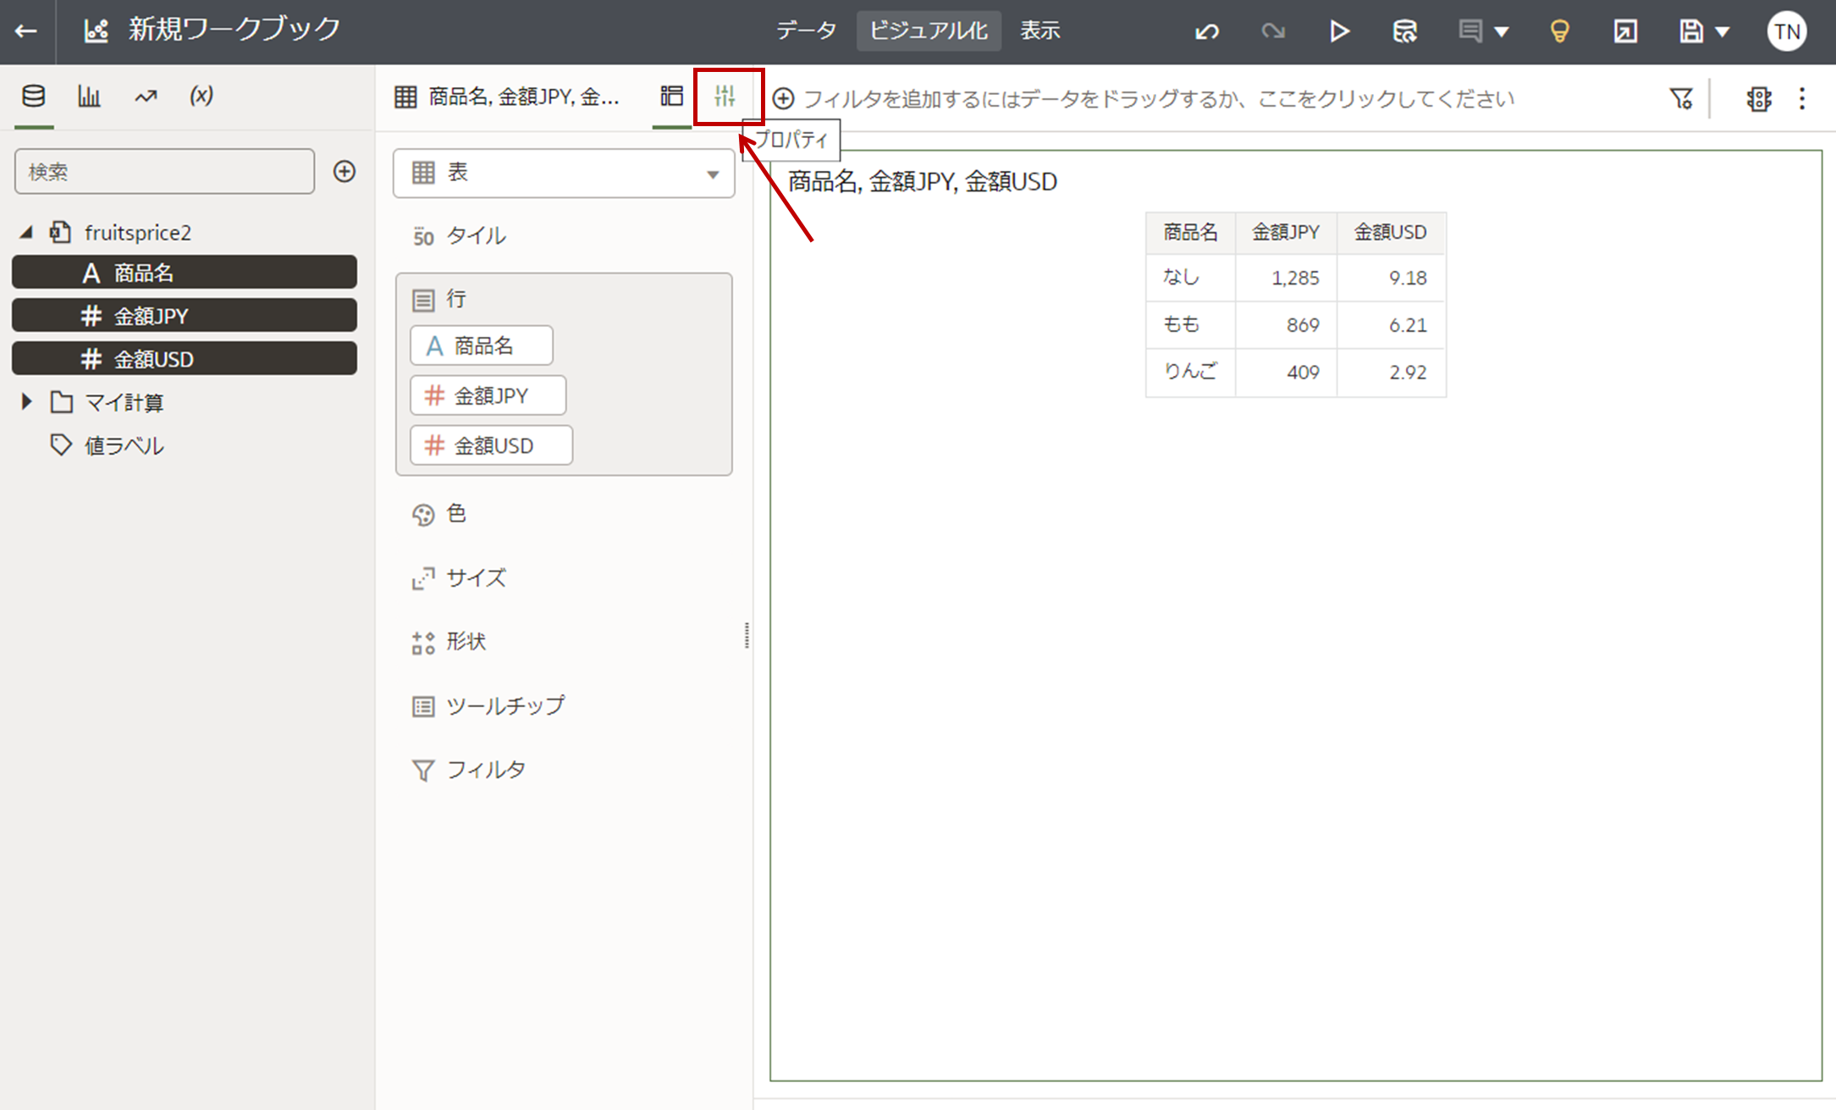This screenshot has height=1110, width=1836.
Task: Open the Grammar panel tab icon
Action: click(671, 97)
